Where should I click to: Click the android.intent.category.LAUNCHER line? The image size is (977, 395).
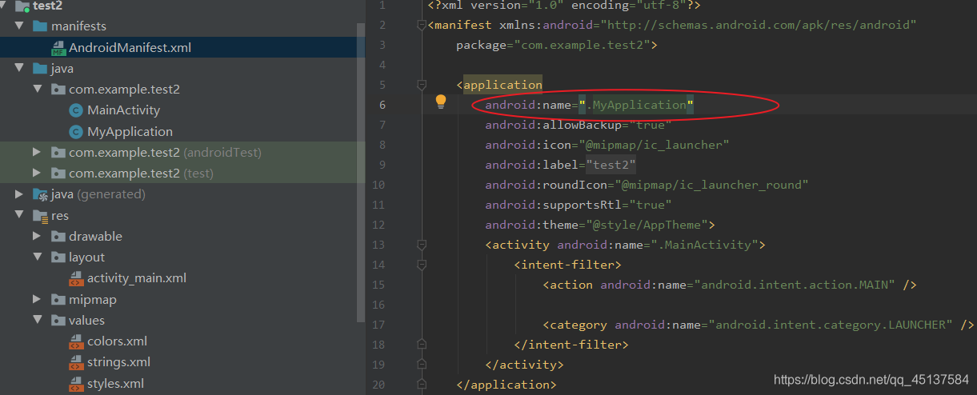758,325
